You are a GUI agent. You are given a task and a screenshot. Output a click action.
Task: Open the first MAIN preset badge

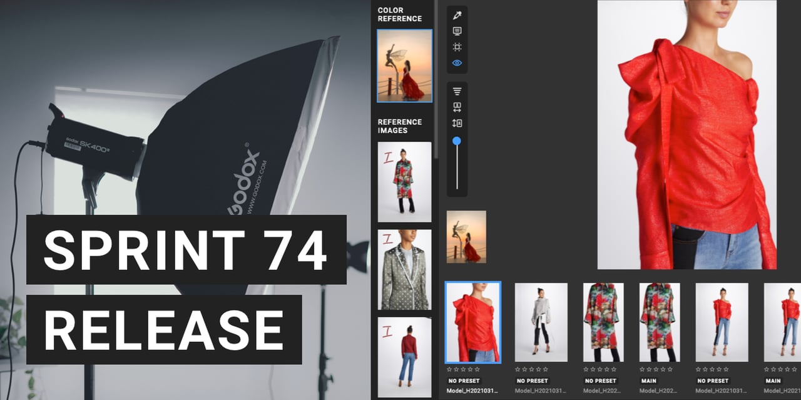point(648,381)
